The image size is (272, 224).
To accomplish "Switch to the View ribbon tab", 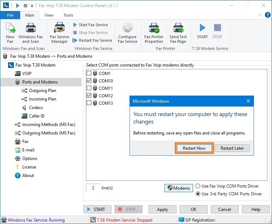I will (x=49, y=15).
